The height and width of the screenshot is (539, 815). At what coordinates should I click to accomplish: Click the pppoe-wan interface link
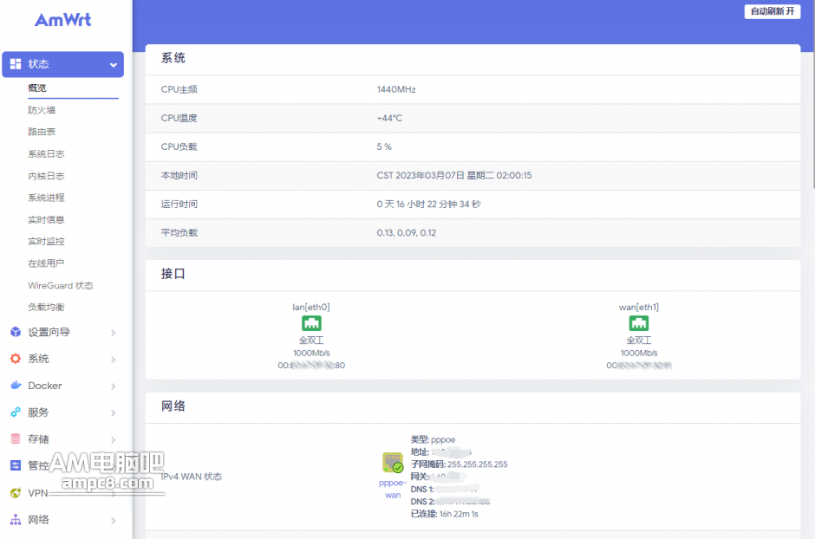click(393, 489)
